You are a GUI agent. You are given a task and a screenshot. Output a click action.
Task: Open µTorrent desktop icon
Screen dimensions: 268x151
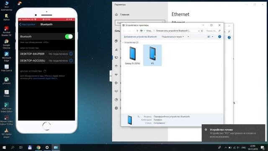[7, 81]
